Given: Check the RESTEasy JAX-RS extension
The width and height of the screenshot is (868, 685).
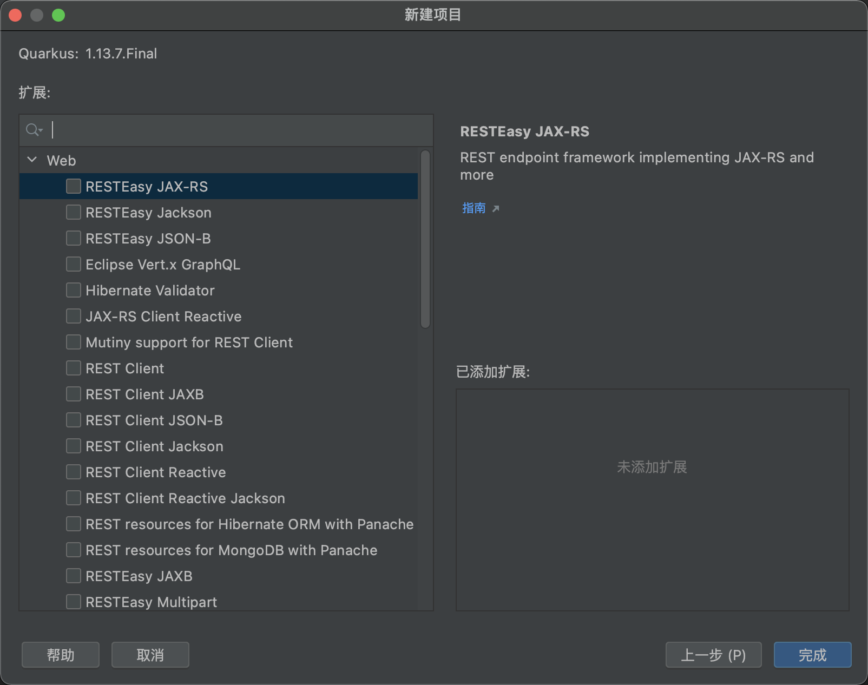Looking at the screenshot, I should tap(74, 186).
